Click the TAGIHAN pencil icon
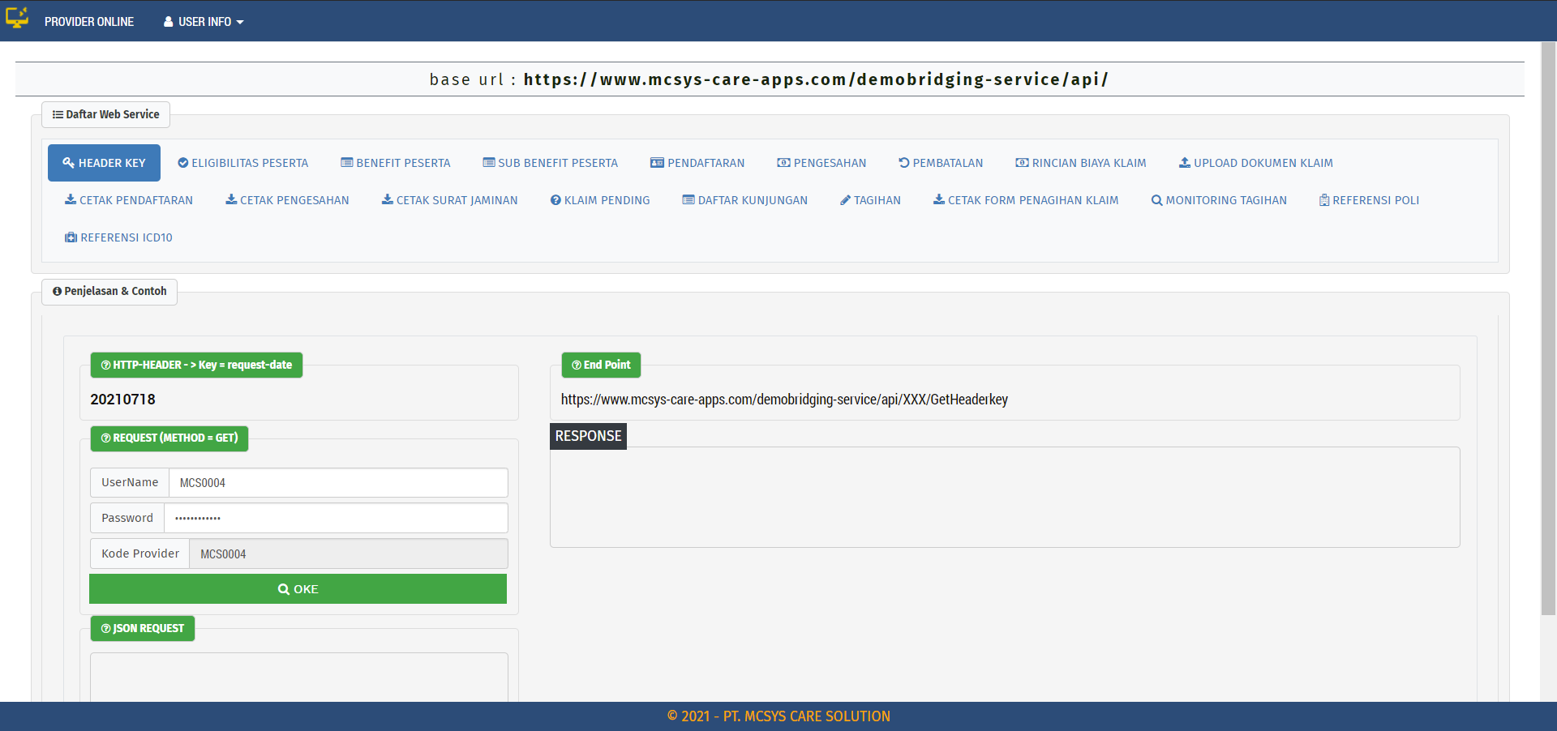This screenshot has height=731, width=1557. click(x=845, y=200)
